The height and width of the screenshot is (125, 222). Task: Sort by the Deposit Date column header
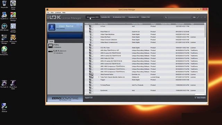tap(180, 24)
